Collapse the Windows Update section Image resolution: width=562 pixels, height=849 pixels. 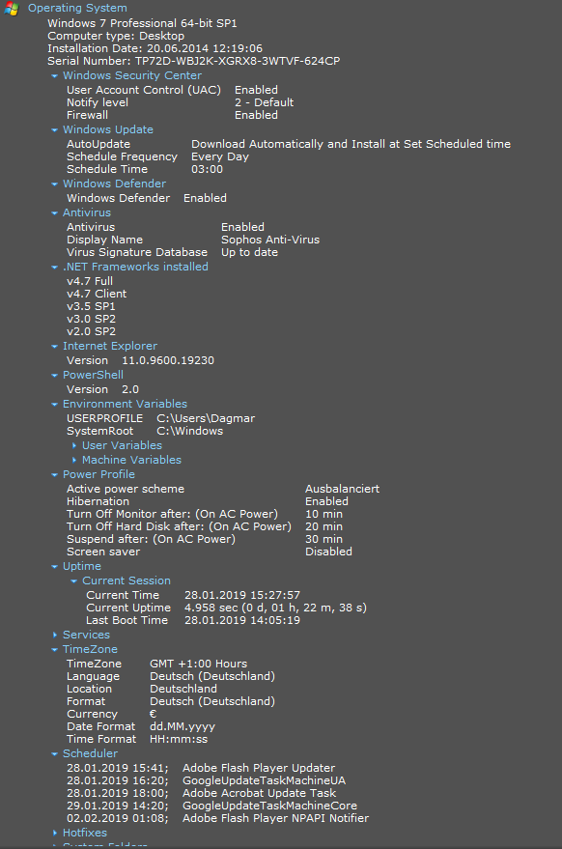[54, 130]
